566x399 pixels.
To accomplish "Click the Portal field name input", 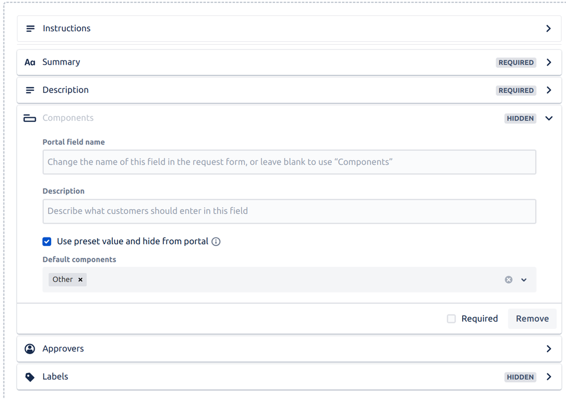I will 289,162.
